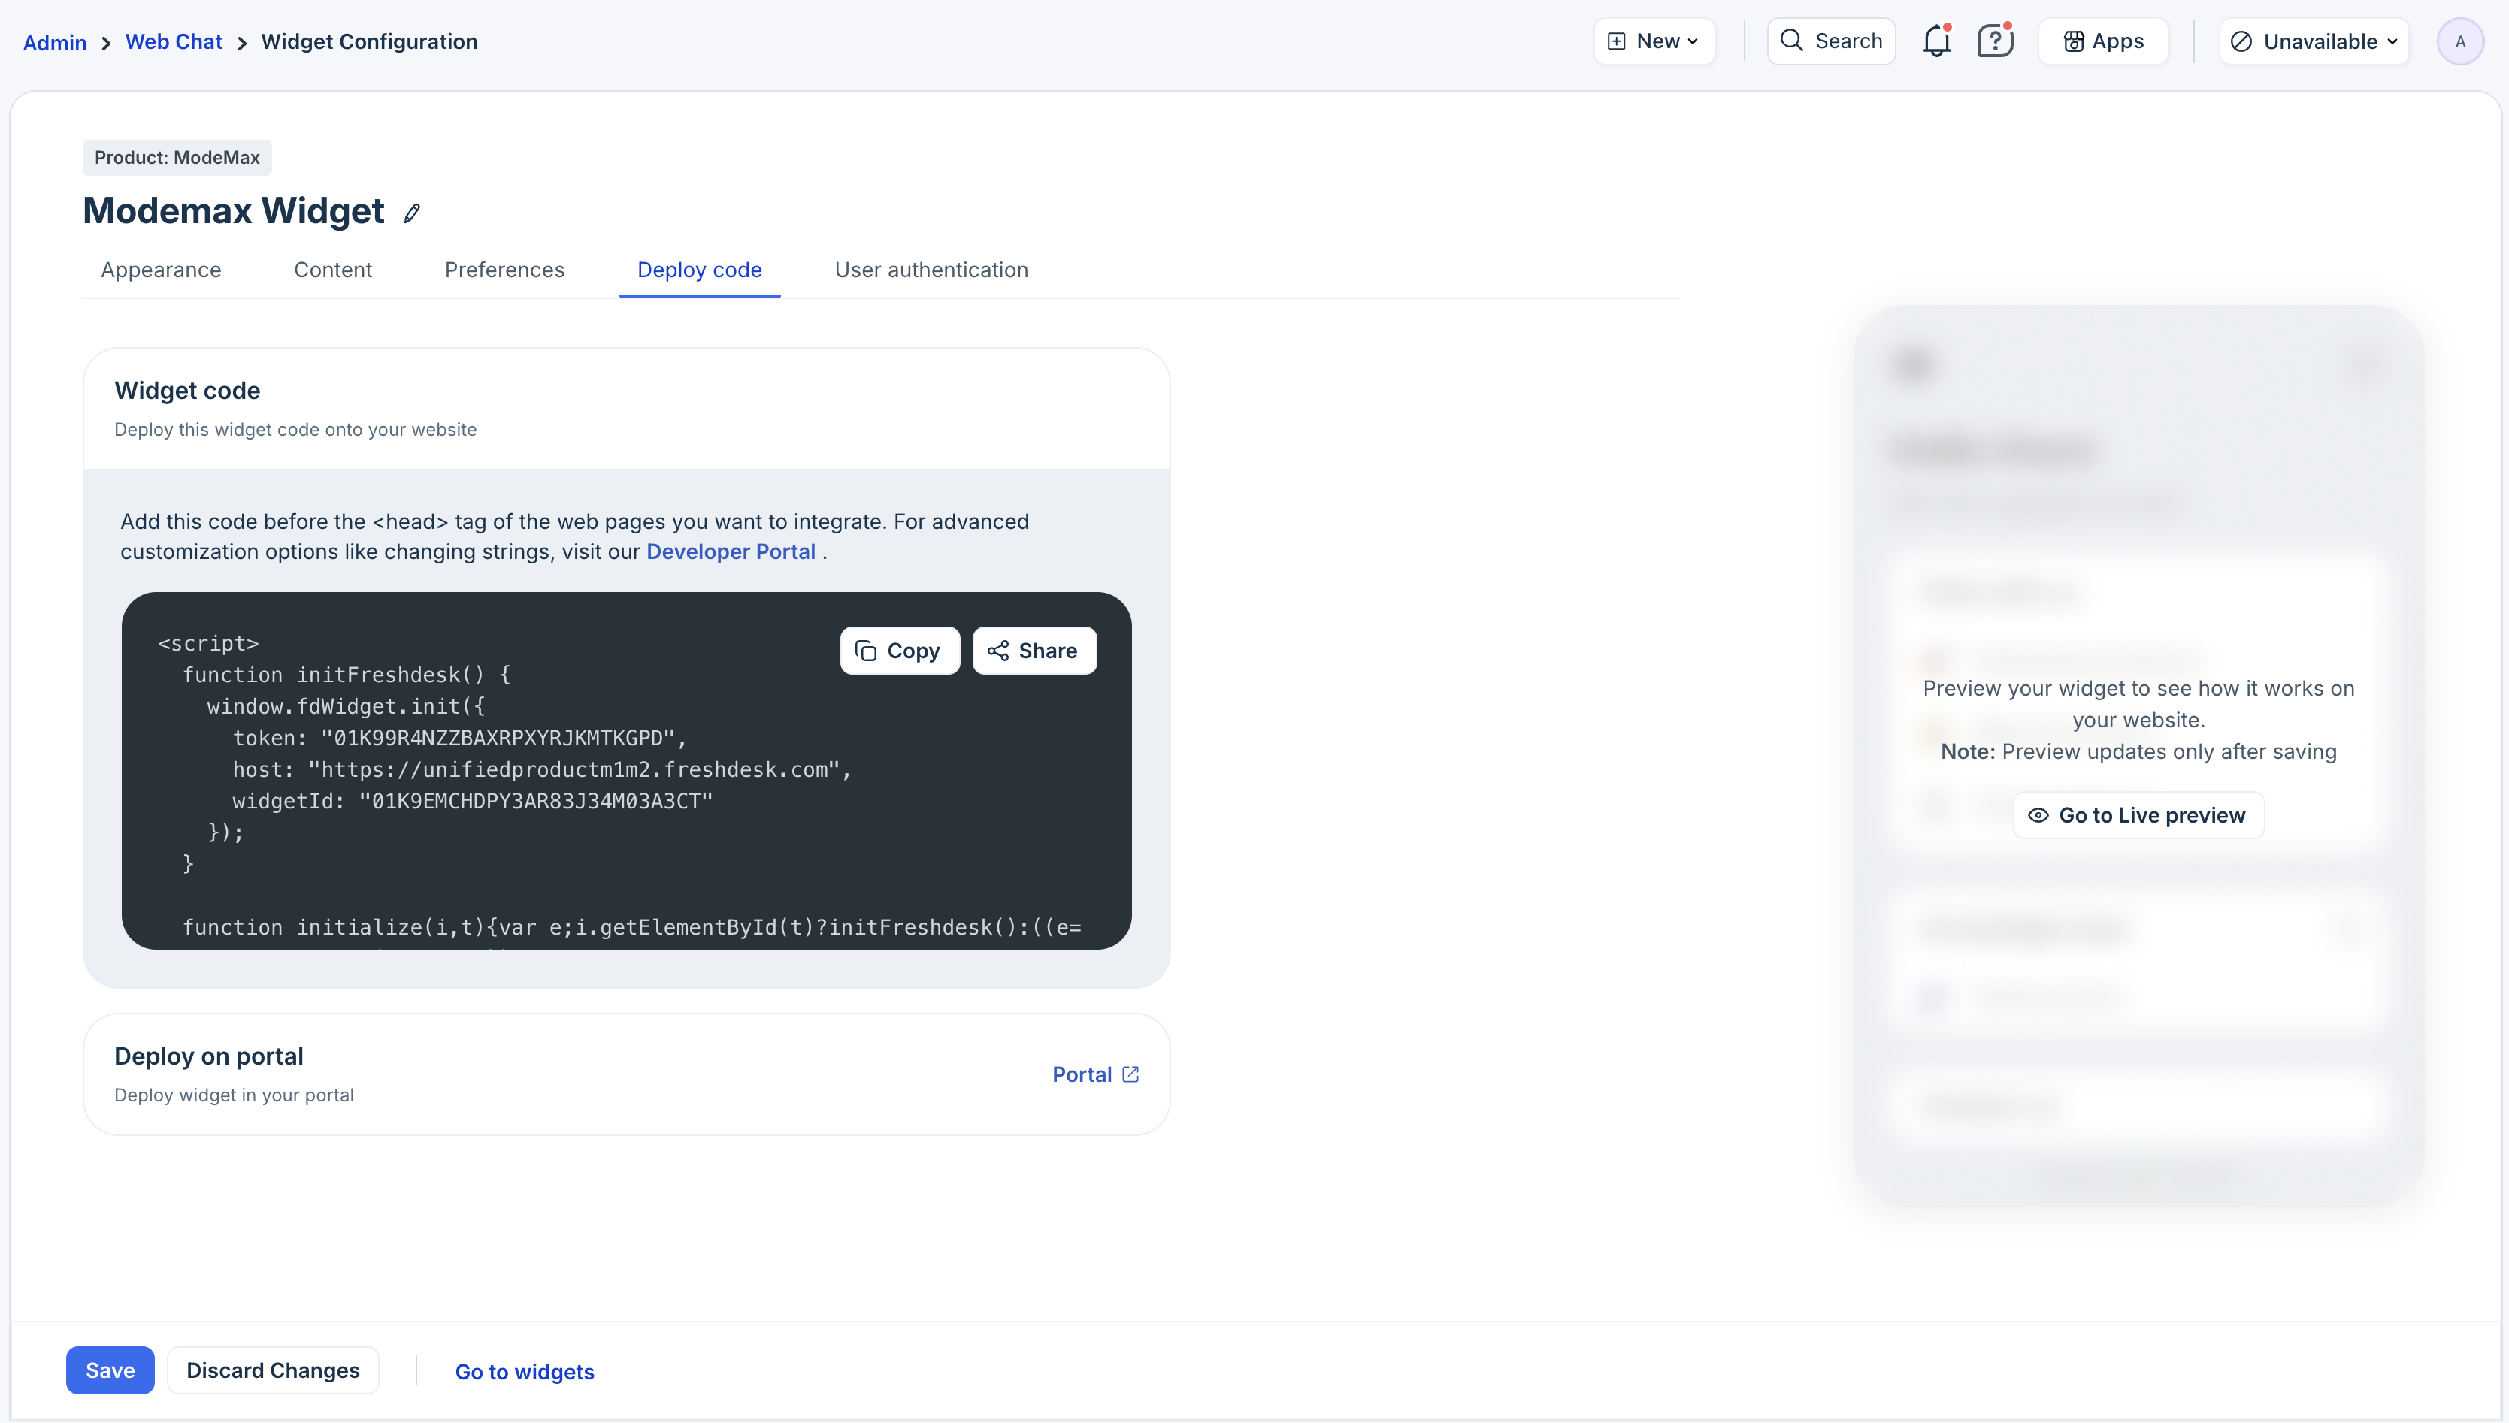Follow the Go to widgets link

tap(524, 1371)
